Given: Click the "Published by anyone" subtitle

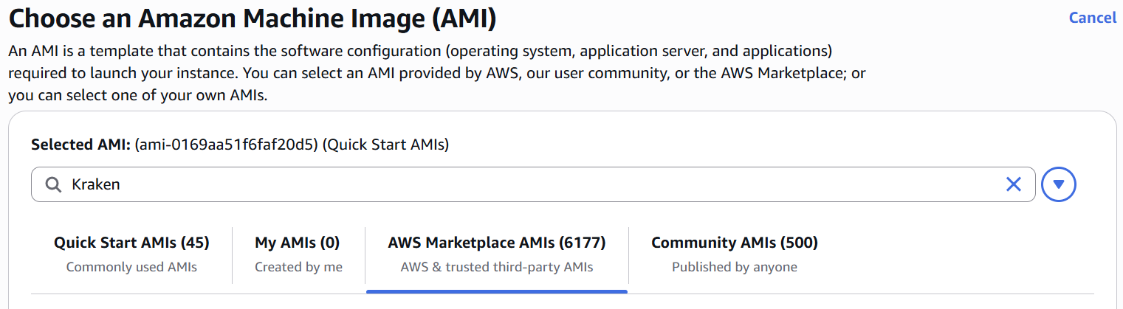Looking at the screenshot, I should [734, 267].
